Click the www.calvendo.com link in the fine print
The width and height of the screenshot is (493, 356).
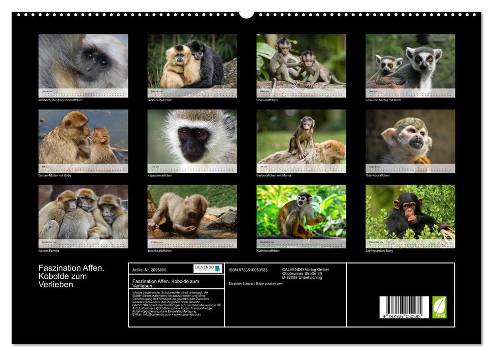tap(188, 316)
